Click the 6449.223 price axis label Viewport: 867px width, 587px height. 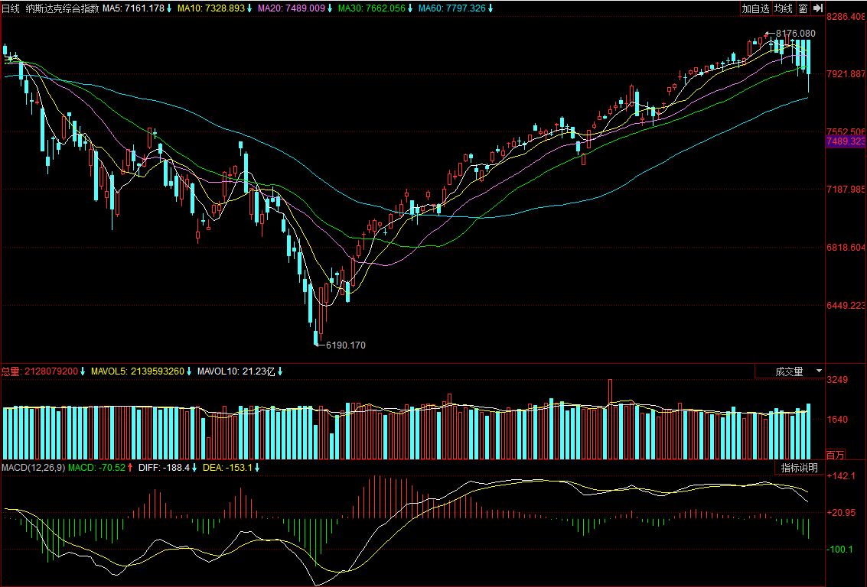846,306
